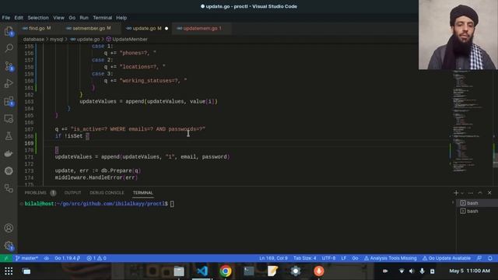Open the Explorer view in activity bar

point(9,31)
